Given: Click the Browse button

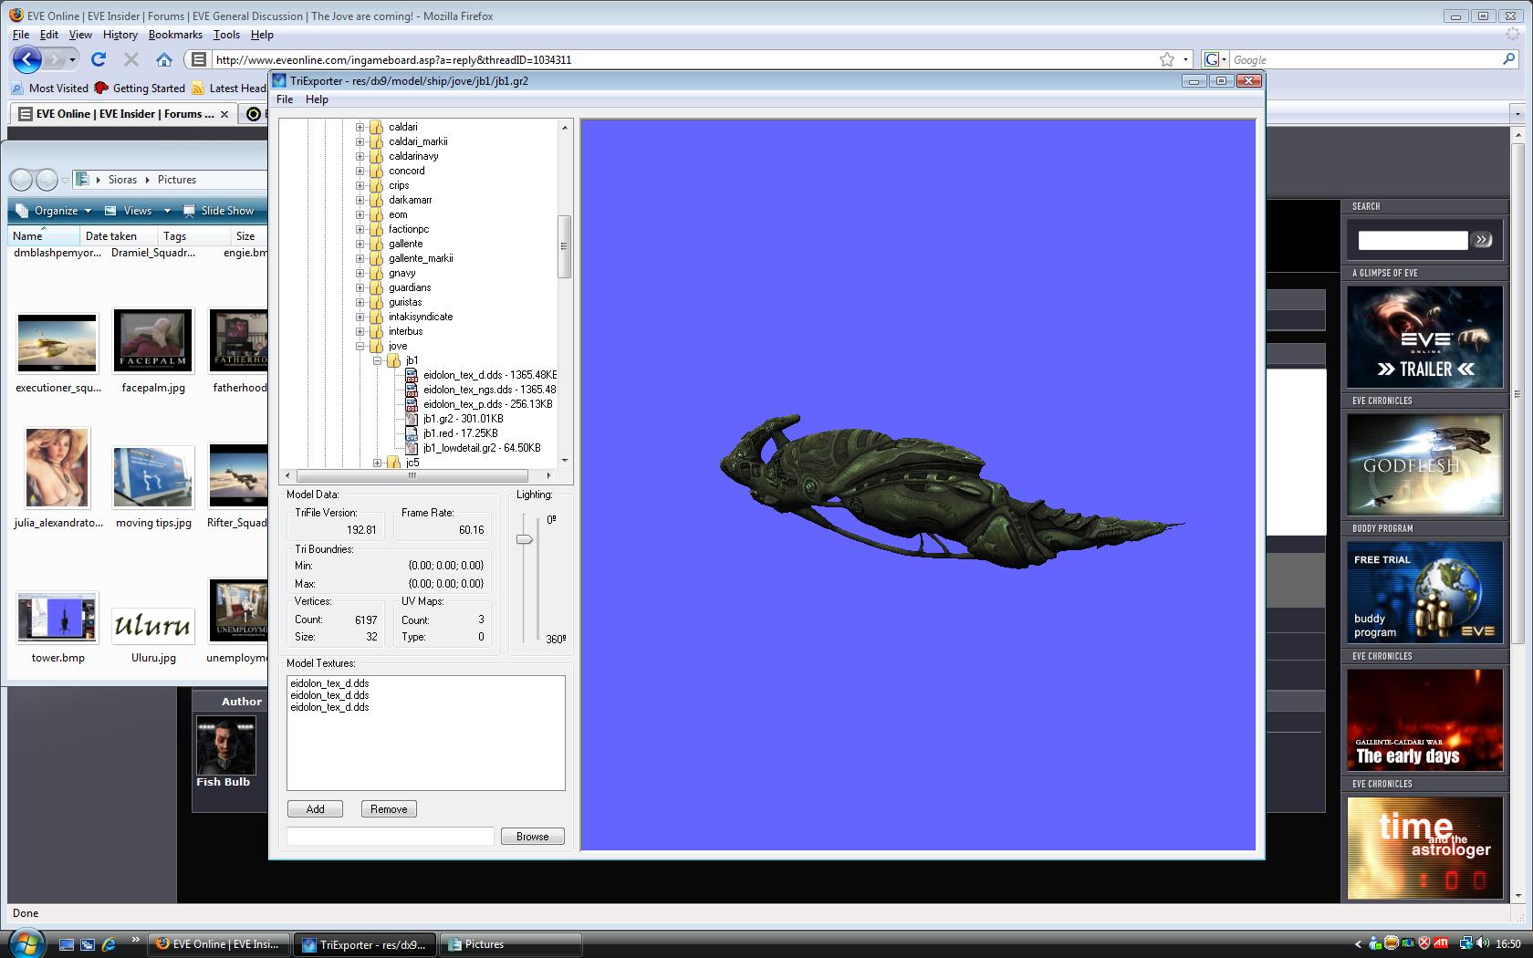Looking at the screenshot, I should coord(532,837).
